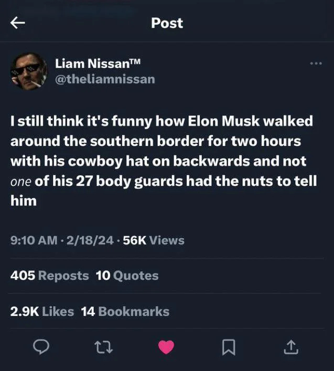Tap the reply speech bubble icon

41,347
